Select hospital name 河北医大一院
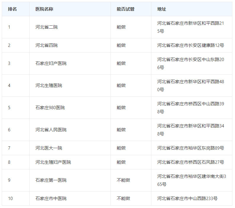 coord(49,148)
